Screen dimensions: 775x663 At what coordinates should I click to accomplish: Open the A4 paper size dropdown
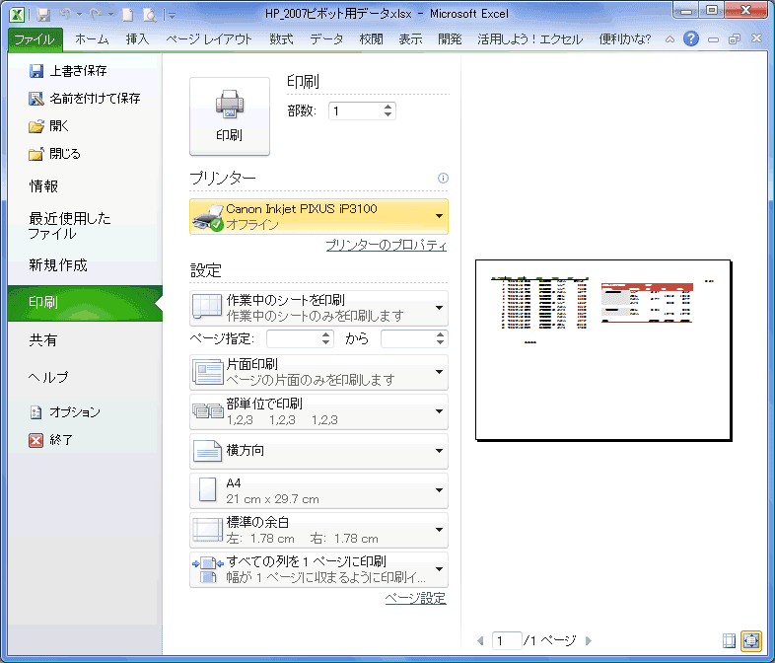(x=318, y=490)
